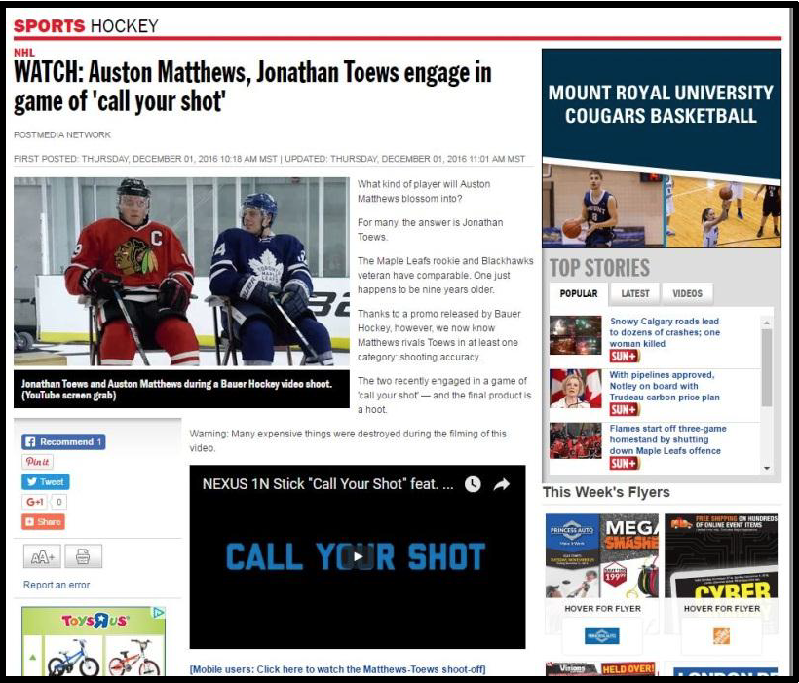This screenshot has height=683, width=799.
Task: Select the Popular tab in Top Stories
Action: (x=579, y=293)
